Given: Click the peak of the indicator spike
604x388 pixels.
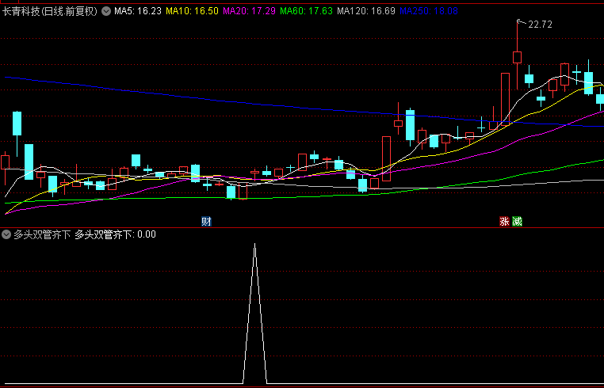Looking at the screenshot, I should (x=254, y=244).
